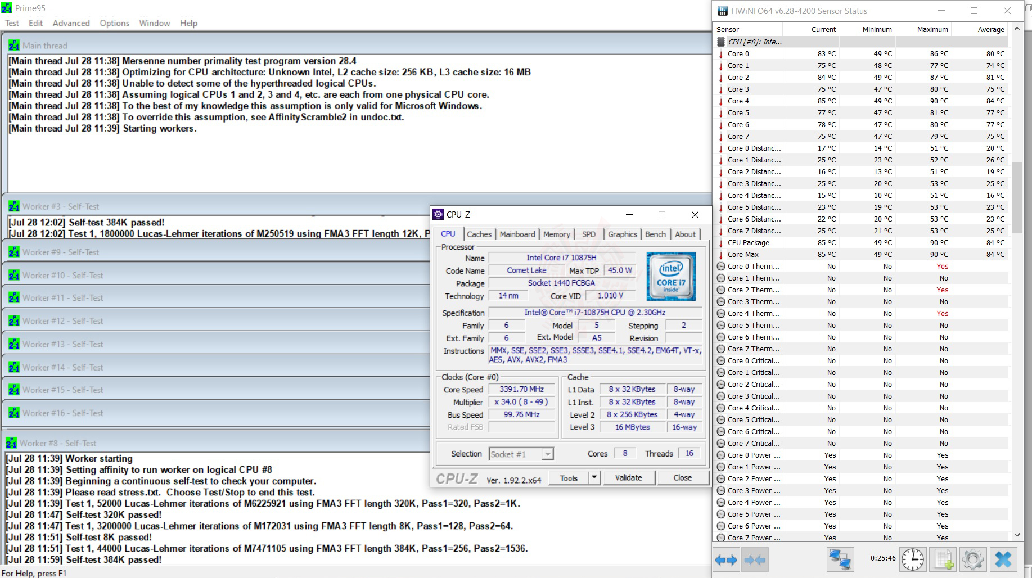Open the Socket #1 selection dropdown
The height and width of the screenshot is (578, 1032).
[x=521, y=454]
